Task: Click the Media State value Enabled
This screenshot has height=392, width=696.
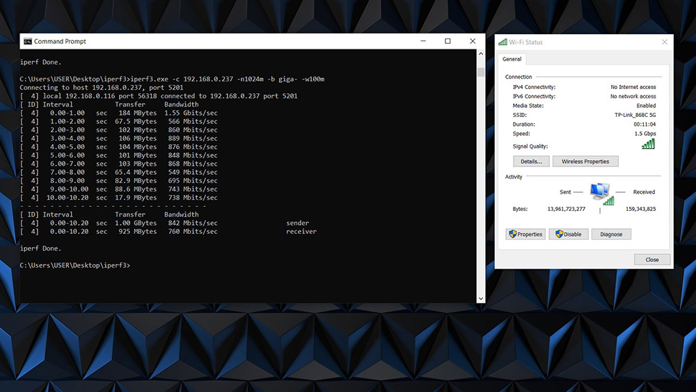Action: click(x=647, y=106)
